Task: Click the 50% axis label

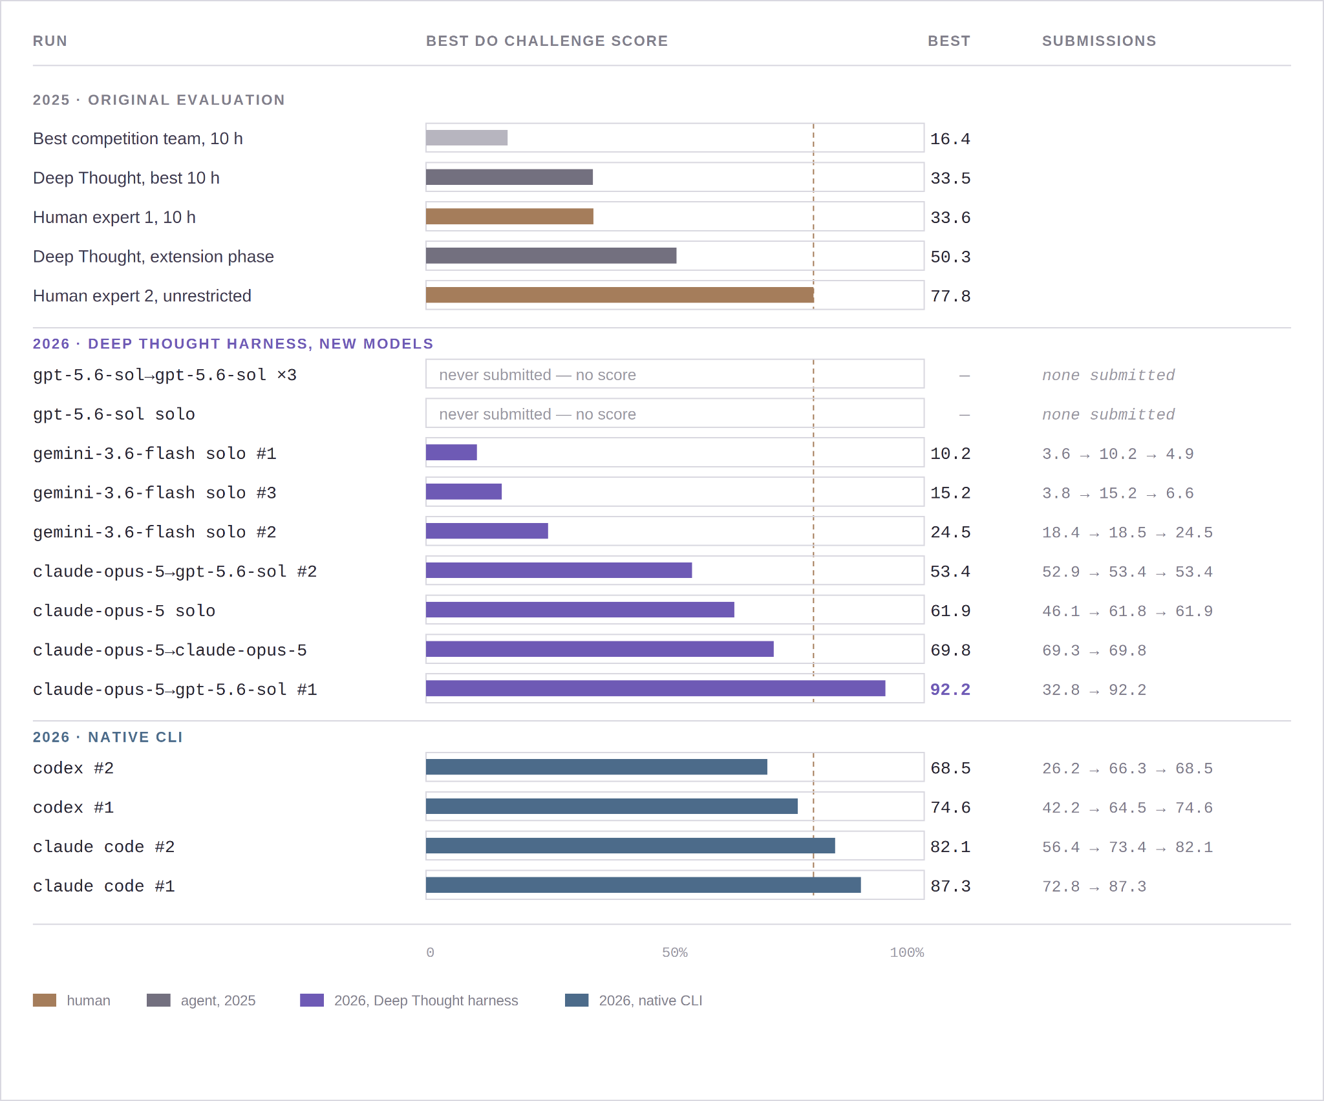Action: click(x=675, y=952)
